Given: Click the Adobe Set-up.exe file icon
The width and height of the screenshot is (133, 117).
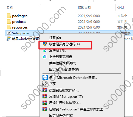Looking at the screenshot, I should pyautogui.click(x=9, y=33).
